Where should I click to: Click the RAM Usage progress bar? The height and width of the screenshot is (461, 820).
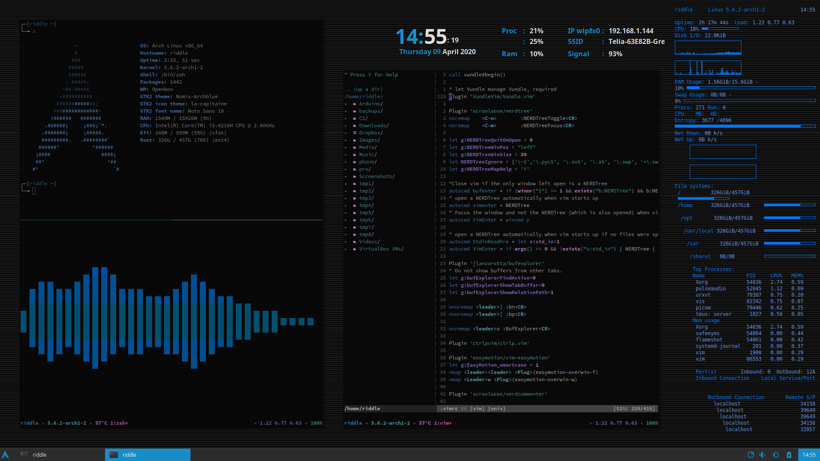pos(750,88)
